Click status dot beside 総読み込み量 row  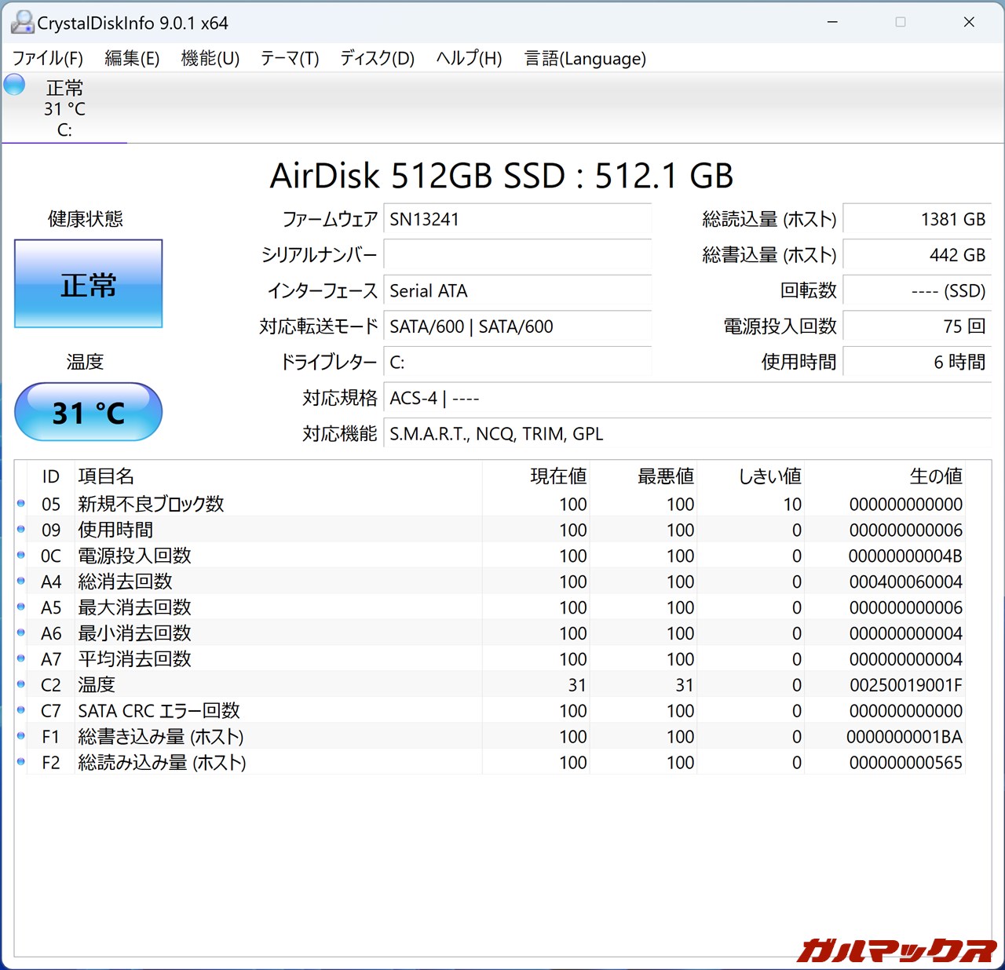pos(21,762)
